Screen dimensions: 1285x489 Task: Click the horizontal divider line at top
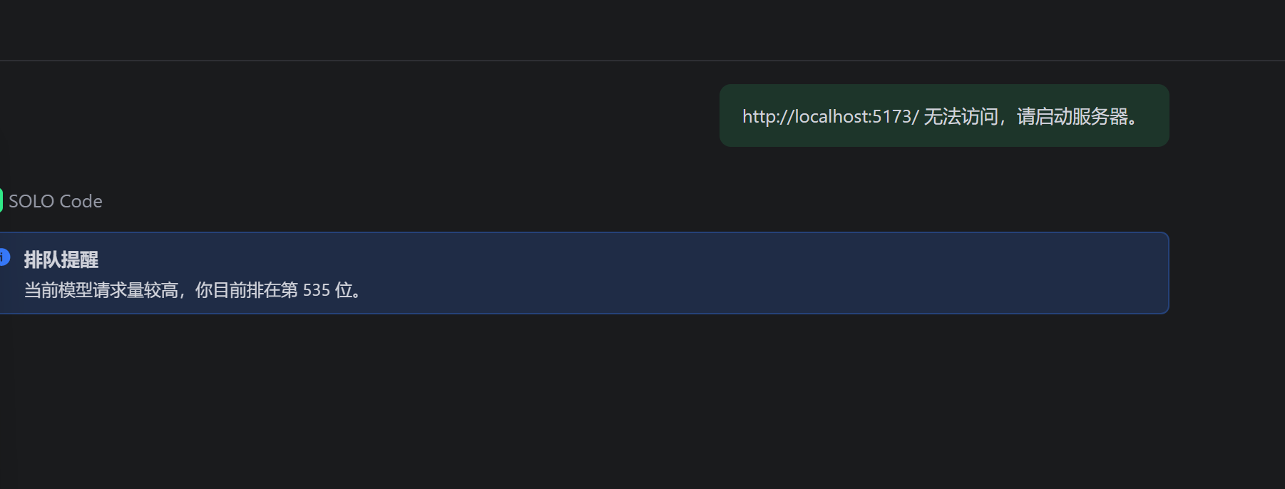[x=642, y=61]
